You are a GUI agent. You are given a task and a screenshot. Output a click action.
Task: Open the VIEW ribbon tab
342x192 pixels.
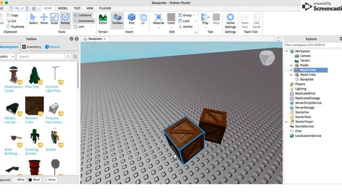point(90,9)
